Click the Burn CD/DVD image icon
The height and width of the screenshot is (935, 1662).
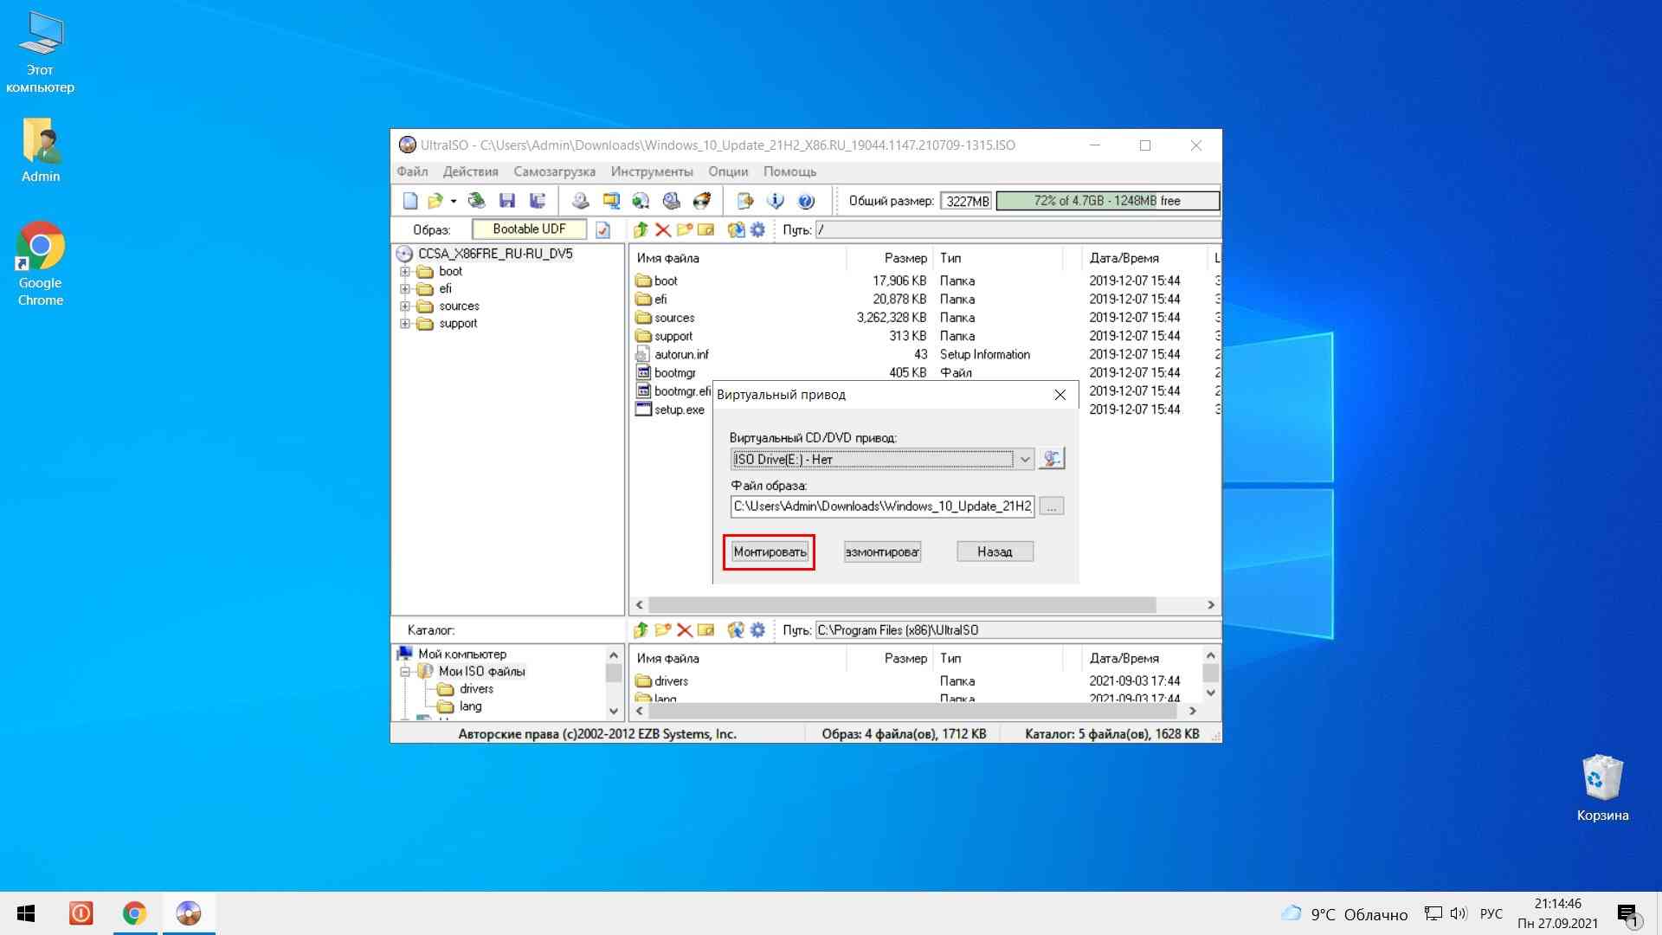click(701, 201)
